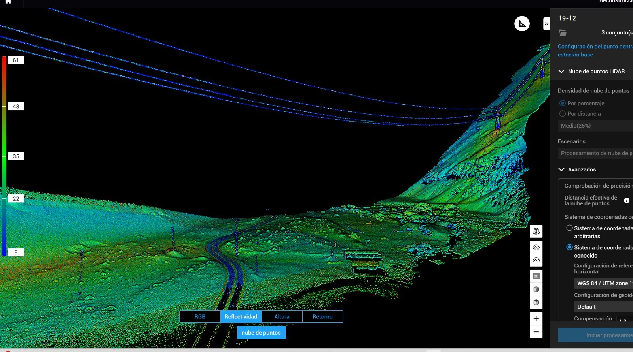Activate the measurement ruler tool
The width and height of the screenshot is (633, 352).
pyautogui.click(x=522, y=24)
